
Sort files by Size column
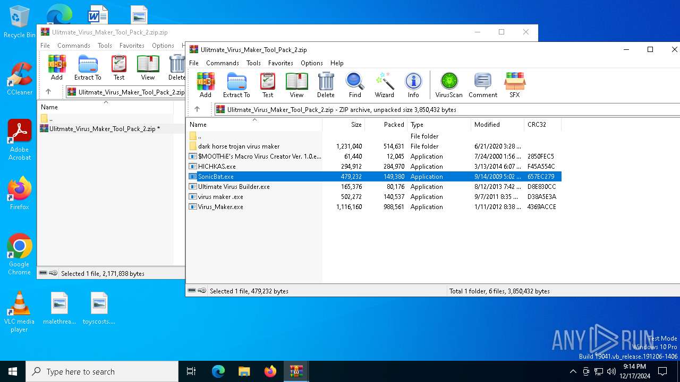click(343, 124)
